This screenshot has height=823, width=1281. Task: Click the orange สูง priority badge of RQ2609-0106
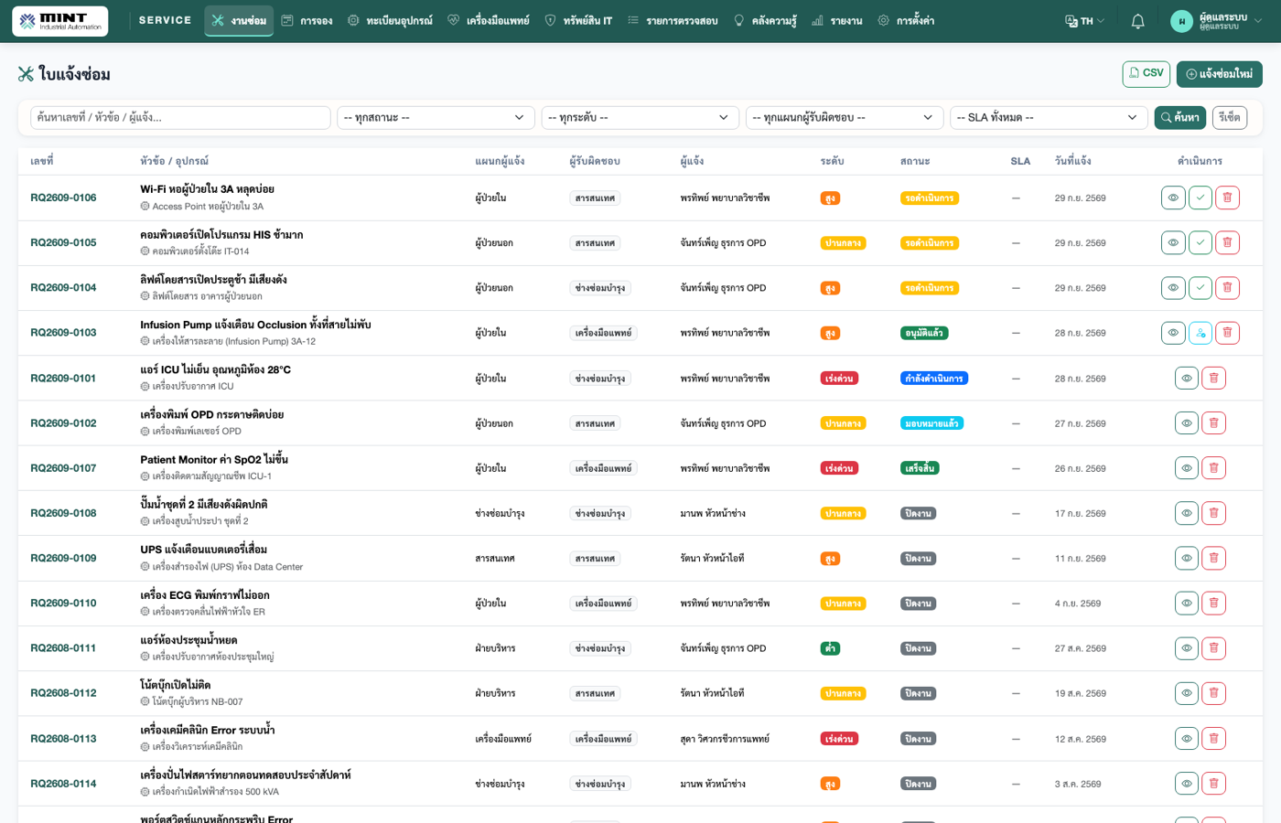coord(830,198)
